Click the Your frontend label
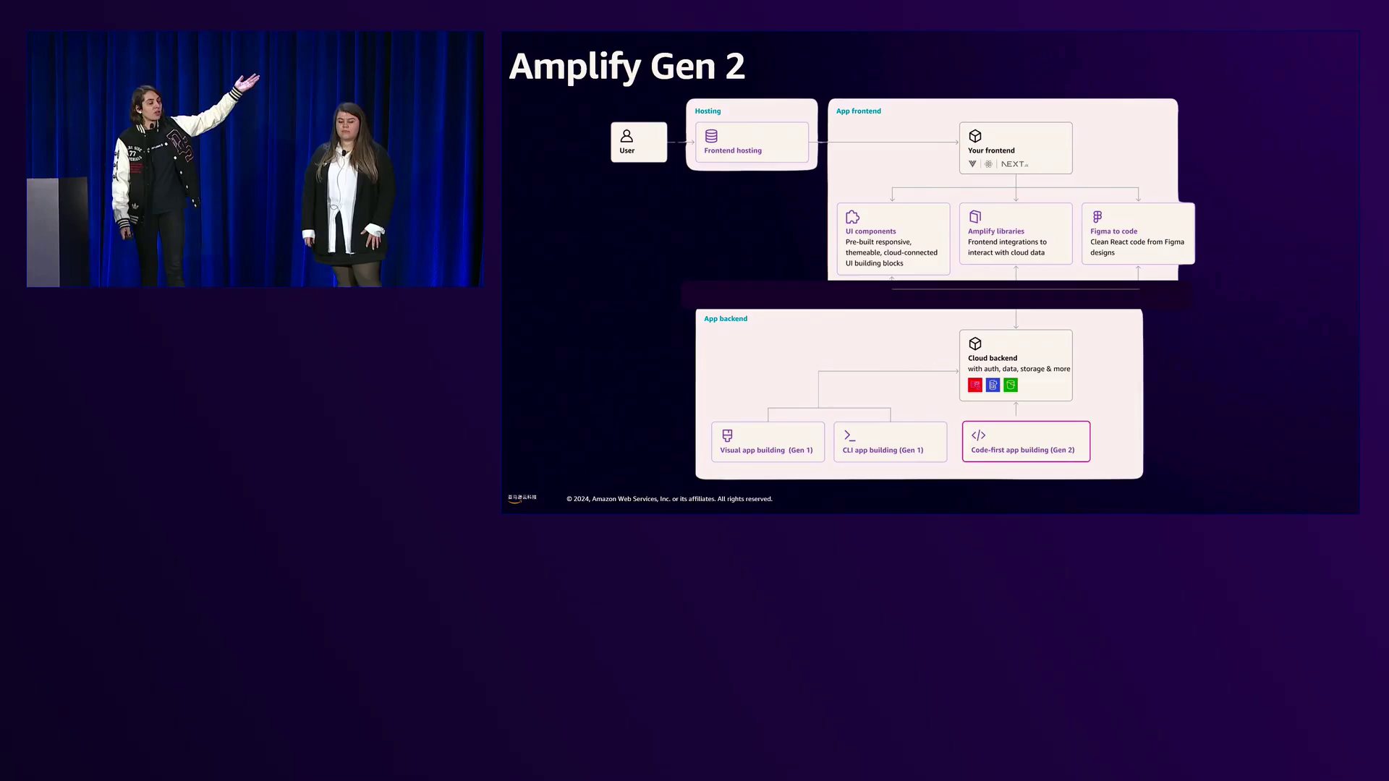The image size is (1389, 781). [x=991, y=150]
